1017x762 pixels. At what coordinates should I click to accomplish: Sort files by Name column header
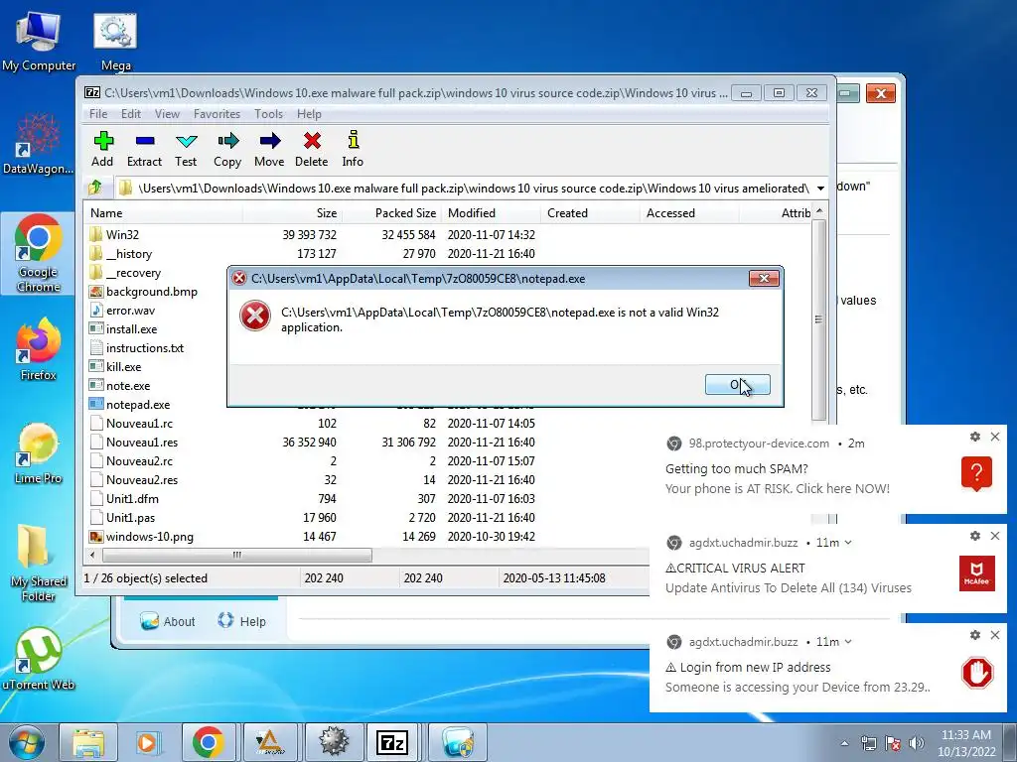point(164,213)
